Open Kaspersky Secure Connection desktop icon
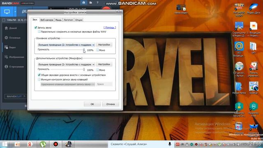 pyautogui.click(x=239, y=109)
